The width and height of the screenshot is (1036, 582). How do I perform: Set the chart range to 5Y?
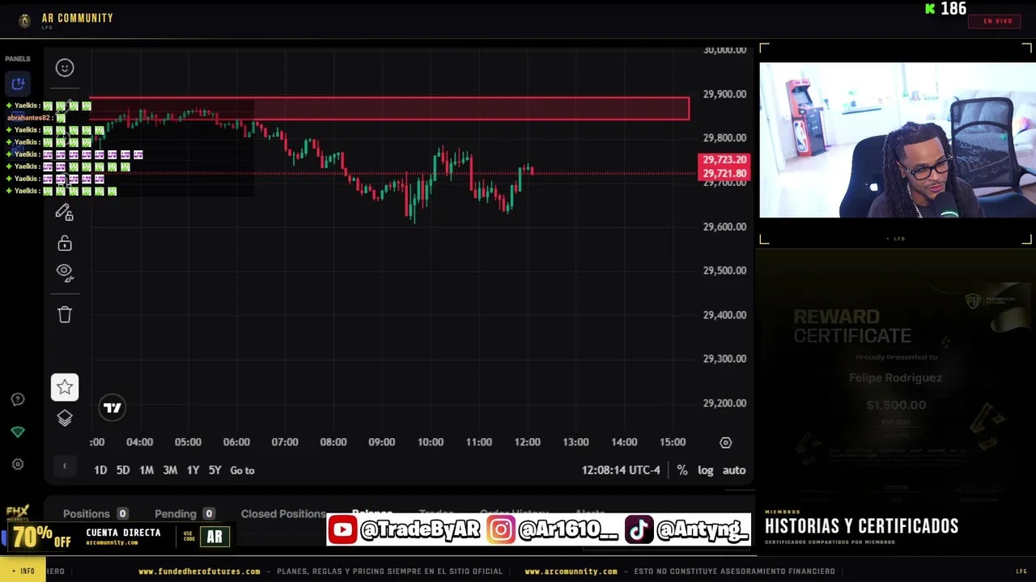214,470
